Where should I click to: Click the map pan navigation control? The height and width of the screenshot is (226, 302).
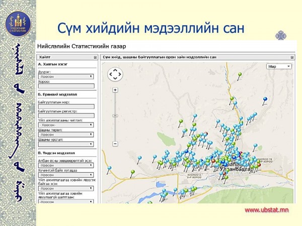[115, 74]
